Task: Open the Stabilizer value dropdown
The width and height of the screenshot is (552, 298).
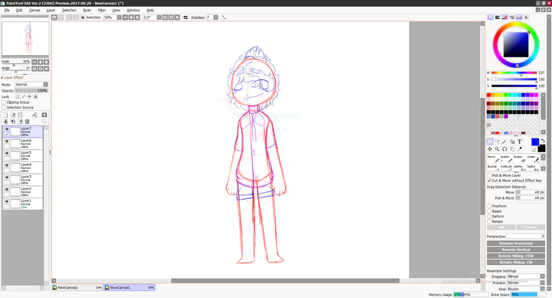Action: tap(216, 17)
